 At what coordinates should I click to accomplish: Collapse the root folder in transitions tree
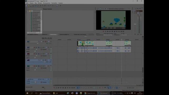[x=28, y=11]
